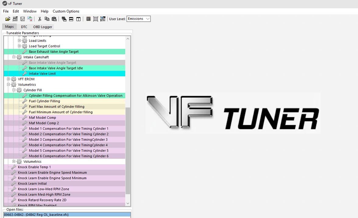
Task: Click the refresh image icon before User Level
Action: (103, 19)
